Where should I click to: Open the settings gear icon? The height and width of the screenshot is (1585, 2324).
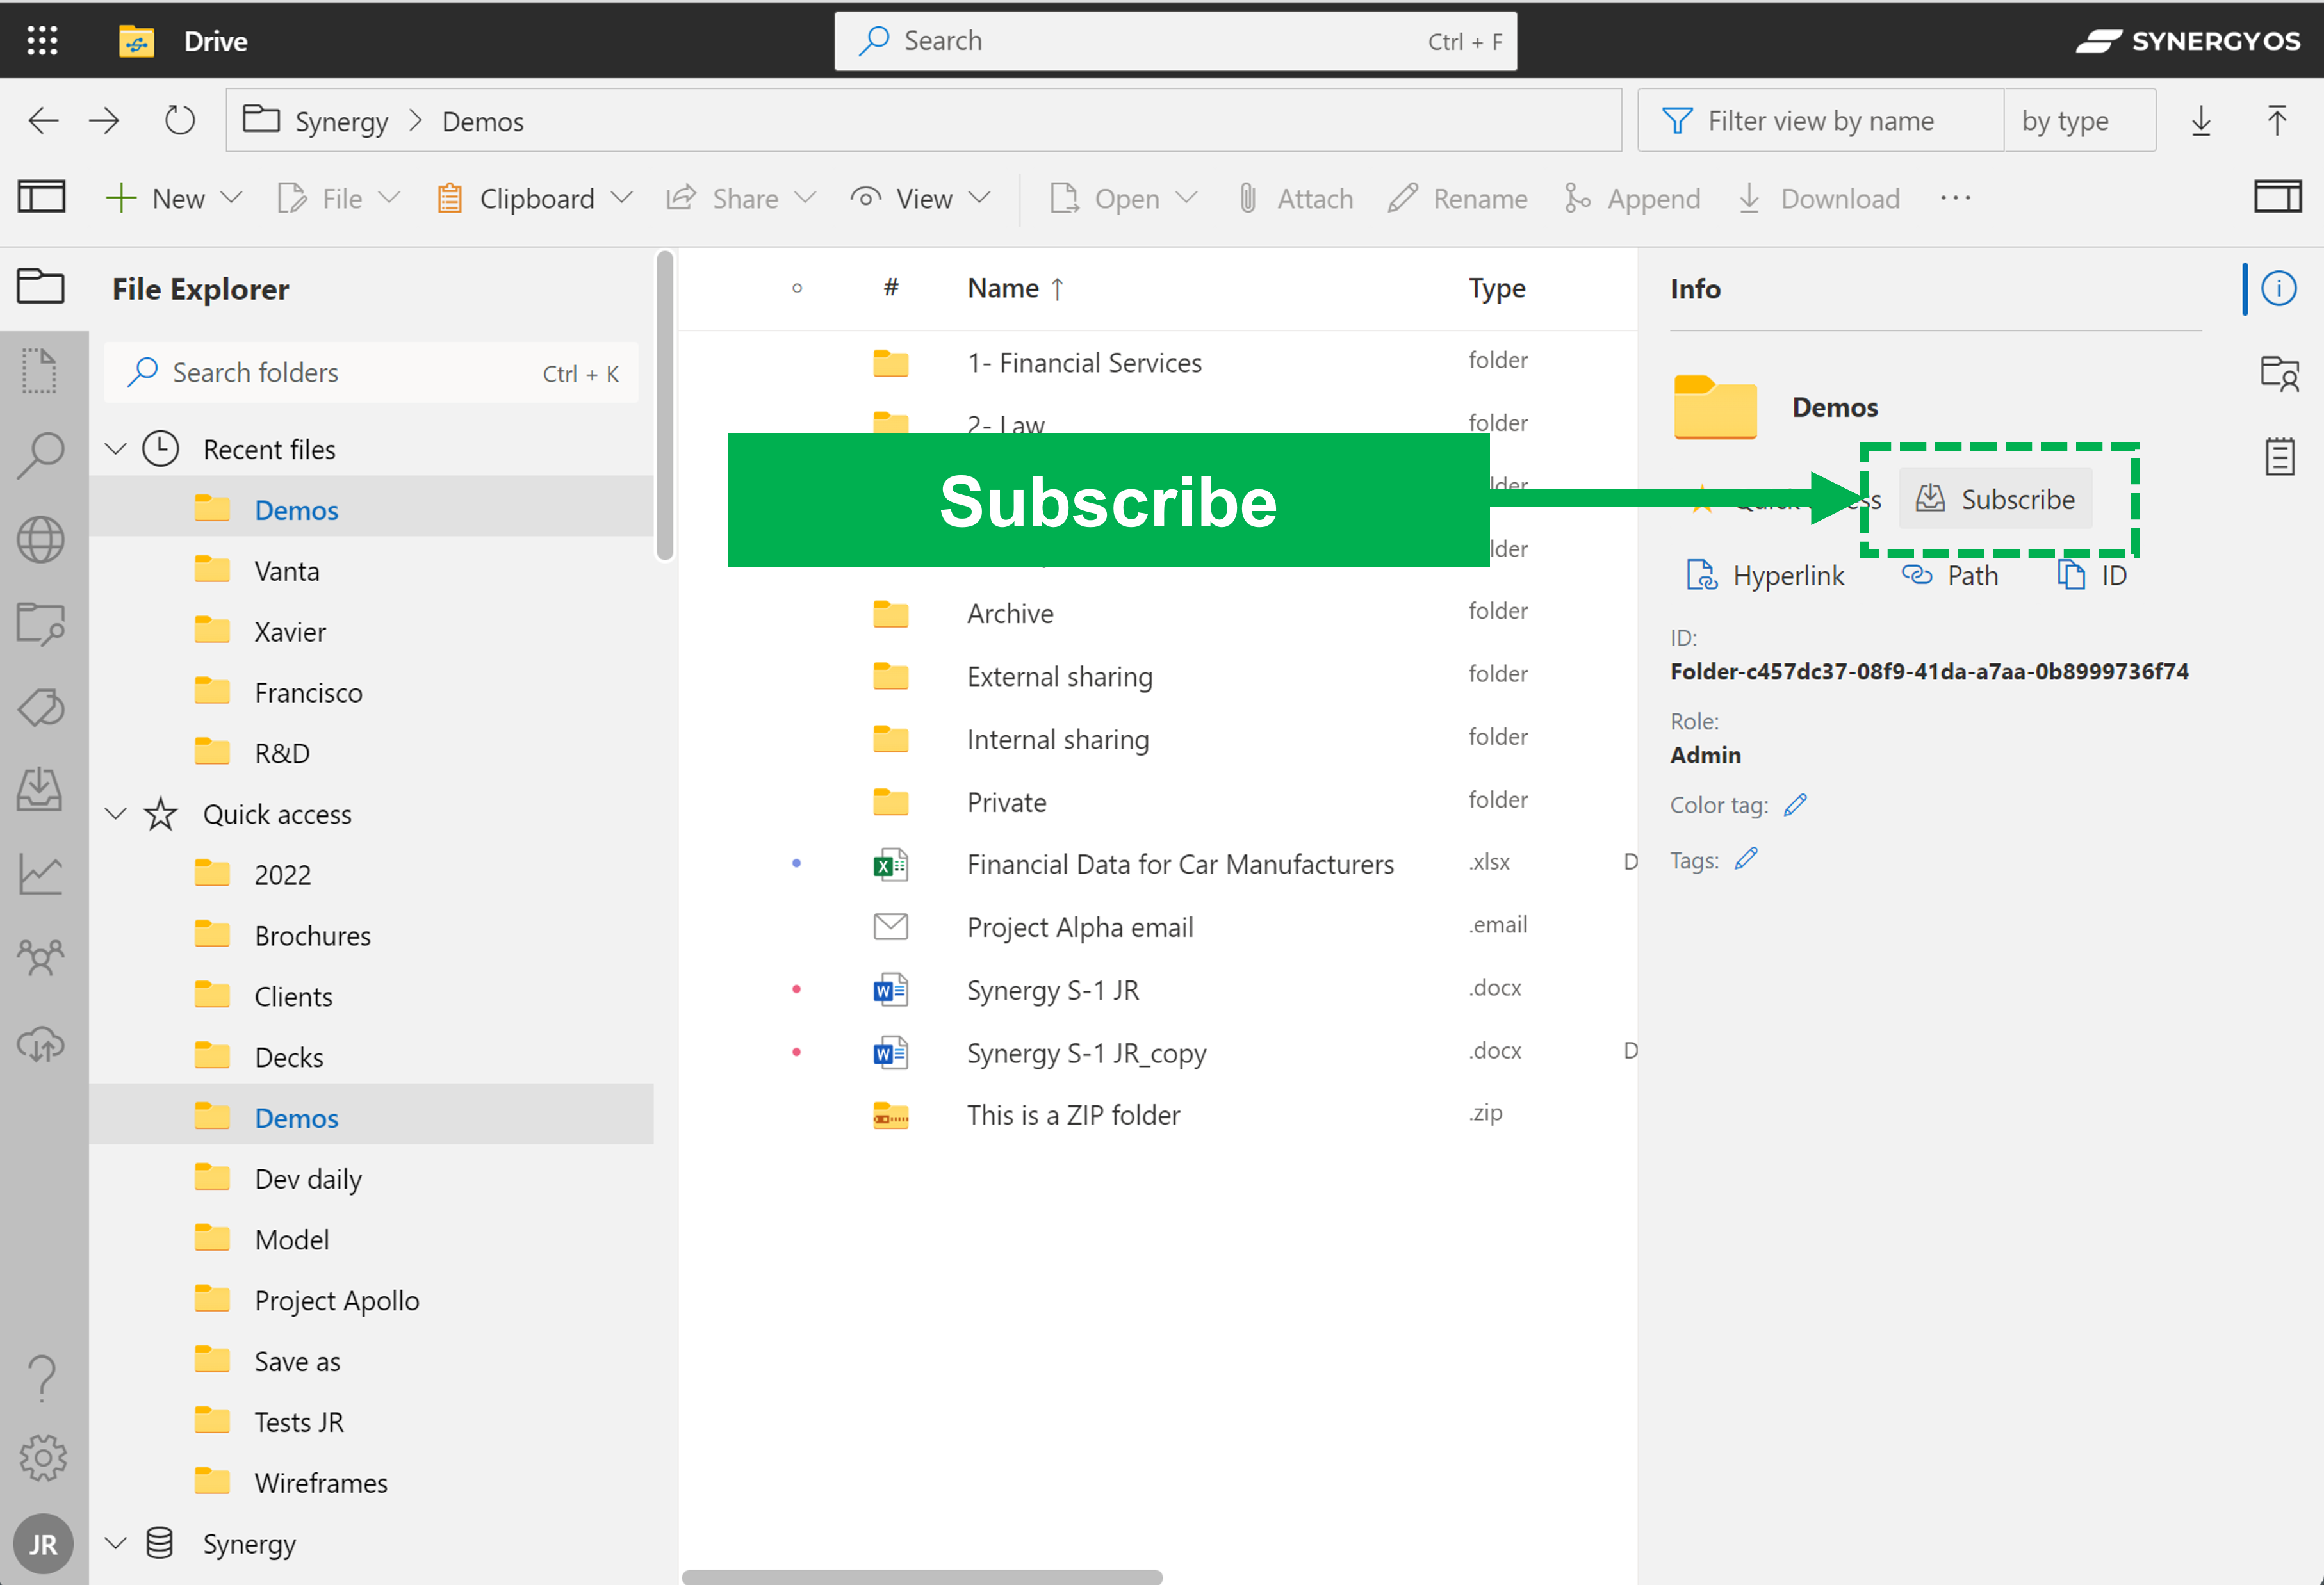coord(43,1458)
